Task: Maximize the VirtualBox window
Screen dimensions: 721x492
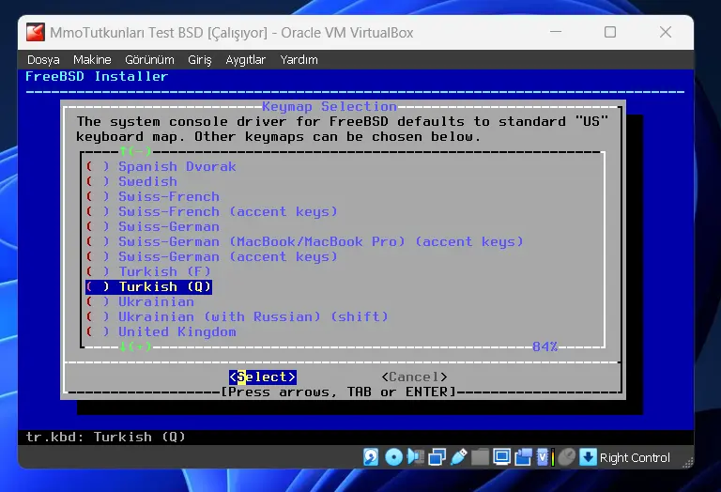Action: click(610, 32)
